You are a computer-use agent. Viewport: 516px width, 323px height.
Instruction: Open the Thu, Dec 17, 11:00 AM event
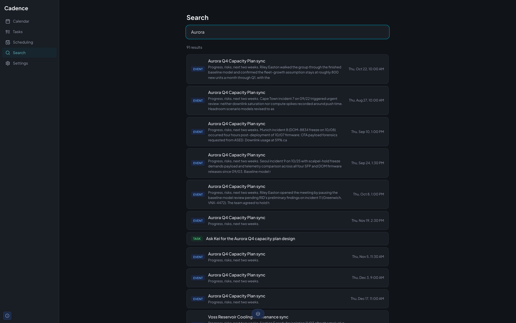[287, 299]
